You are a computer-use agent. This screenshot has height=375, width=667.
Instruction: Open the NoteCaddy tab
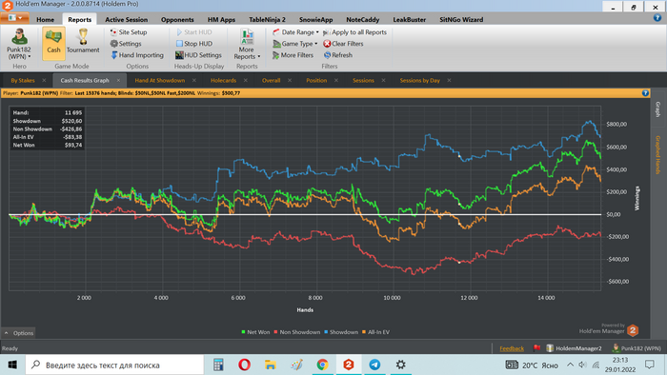pyautogui.click(x=363, y=20)
